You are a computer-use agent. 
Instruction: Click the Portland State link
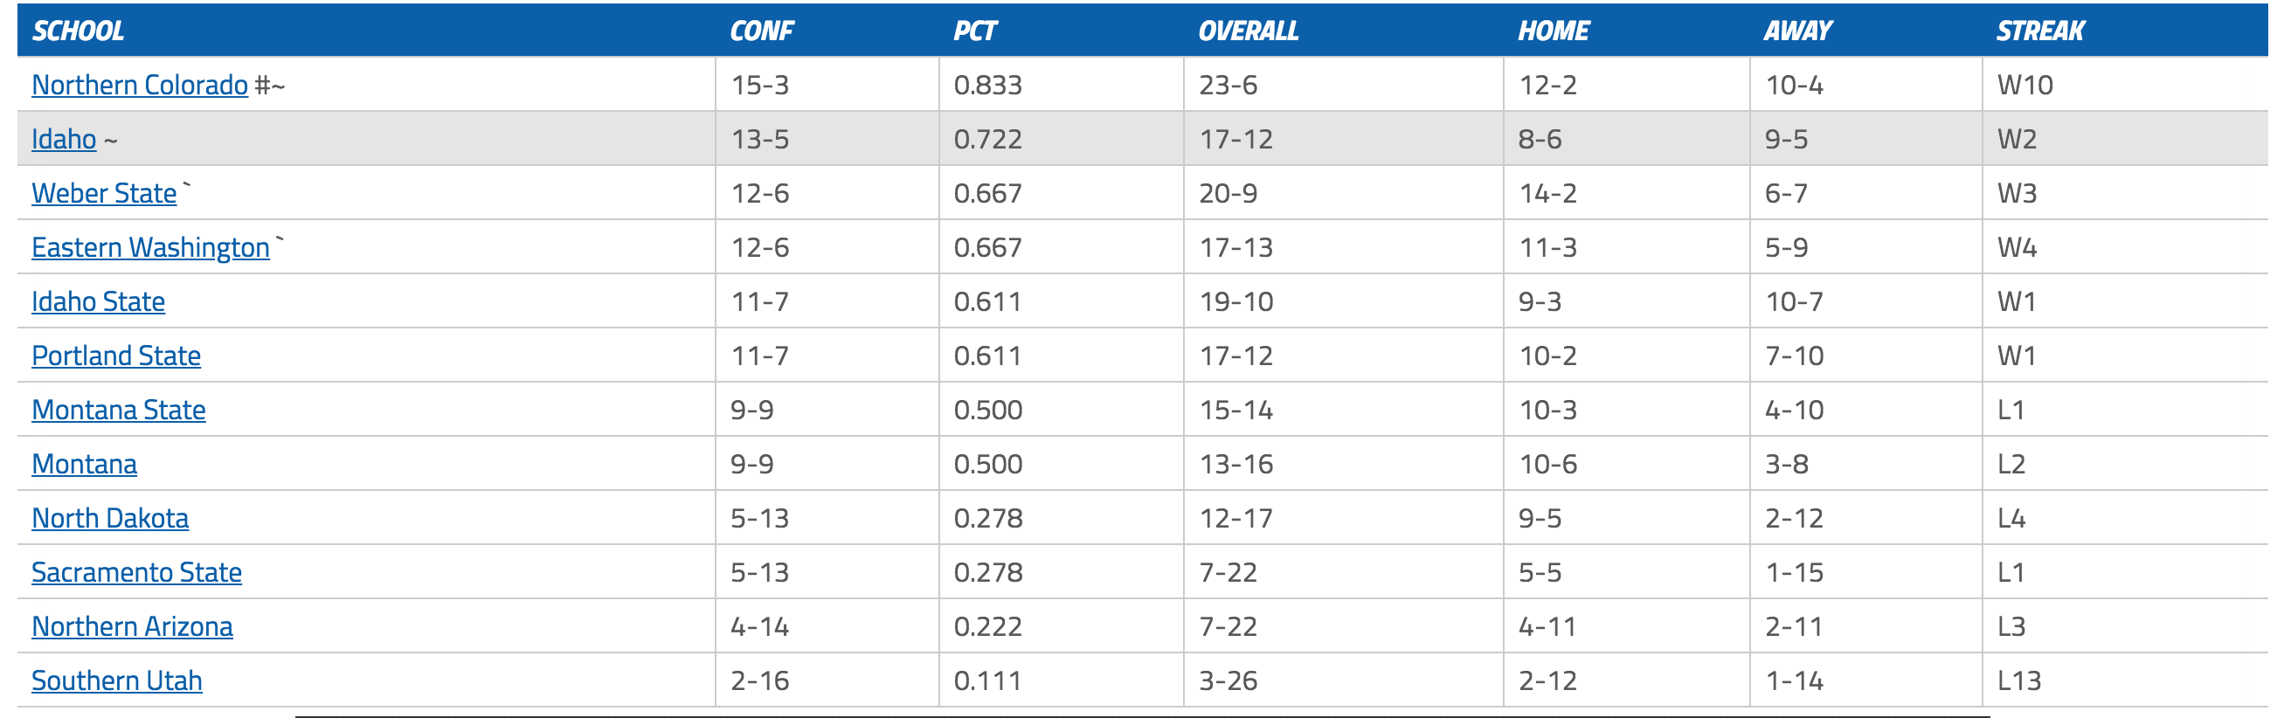pyautogui.click(x=115, y=356)
